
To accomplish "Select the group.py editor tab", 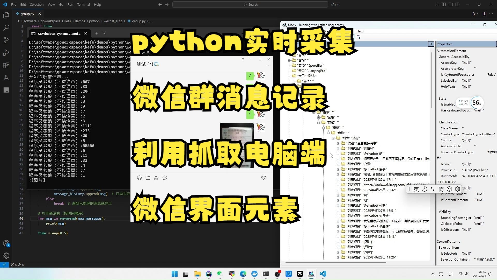I will [x=27, y=14].
